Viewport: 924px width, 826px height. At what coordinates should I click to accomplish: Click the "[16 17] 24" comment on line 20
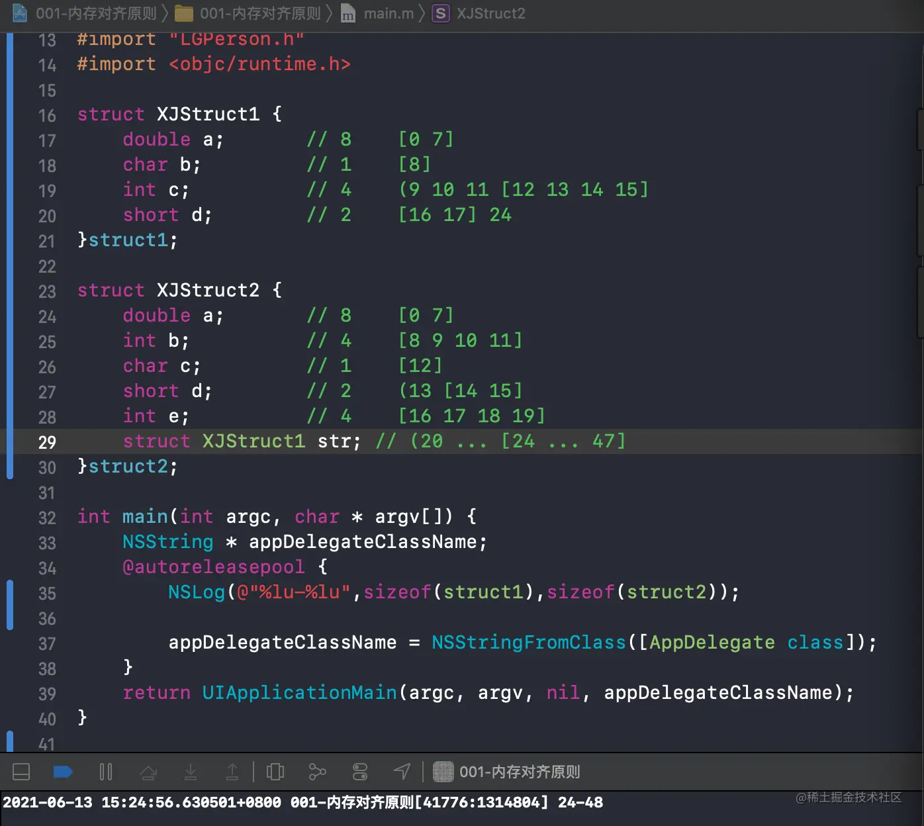(x=455, y=215)
